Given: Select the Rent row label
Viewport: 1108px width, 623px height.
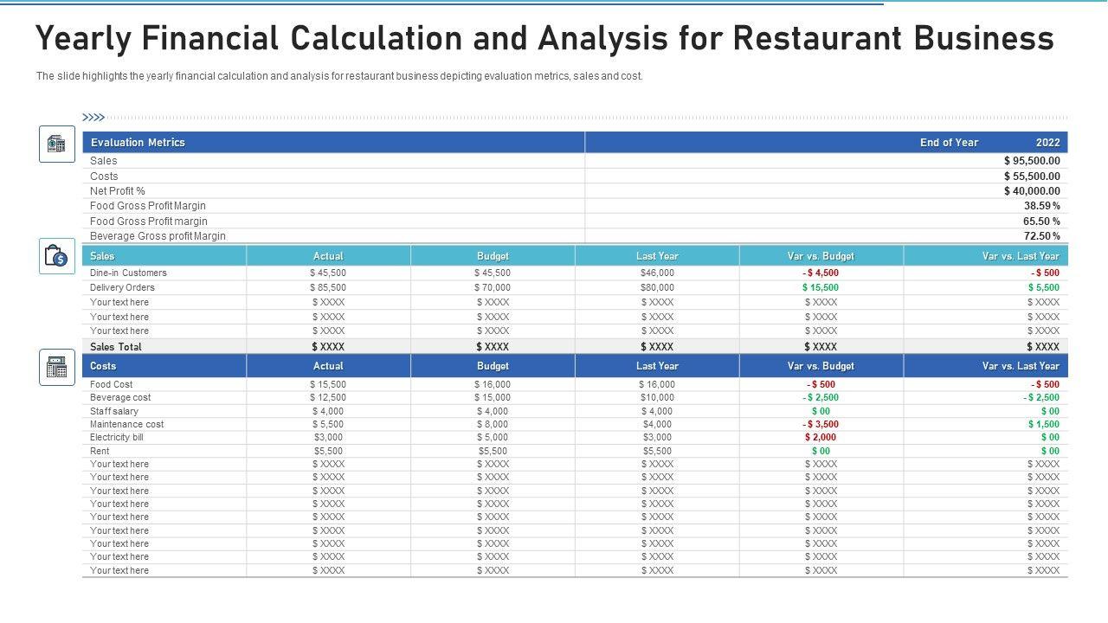Looking at the screenshot, I should (100, 451).
